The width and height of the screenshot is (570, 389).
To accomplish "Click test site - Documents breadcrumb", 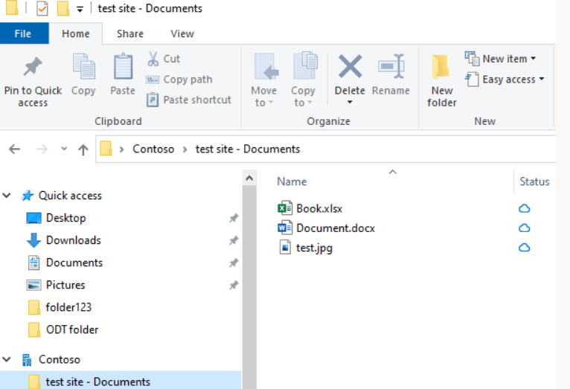I will tap(248, 150).
